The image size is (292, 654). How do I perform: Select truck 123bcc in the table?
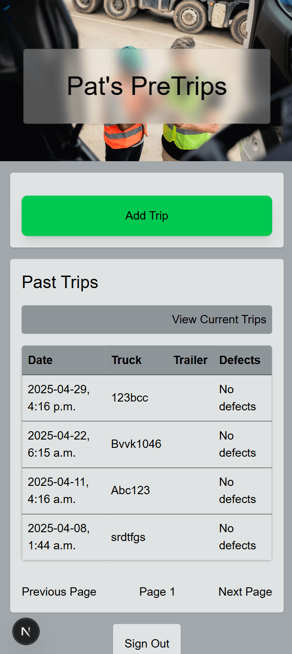pos(130,398)
